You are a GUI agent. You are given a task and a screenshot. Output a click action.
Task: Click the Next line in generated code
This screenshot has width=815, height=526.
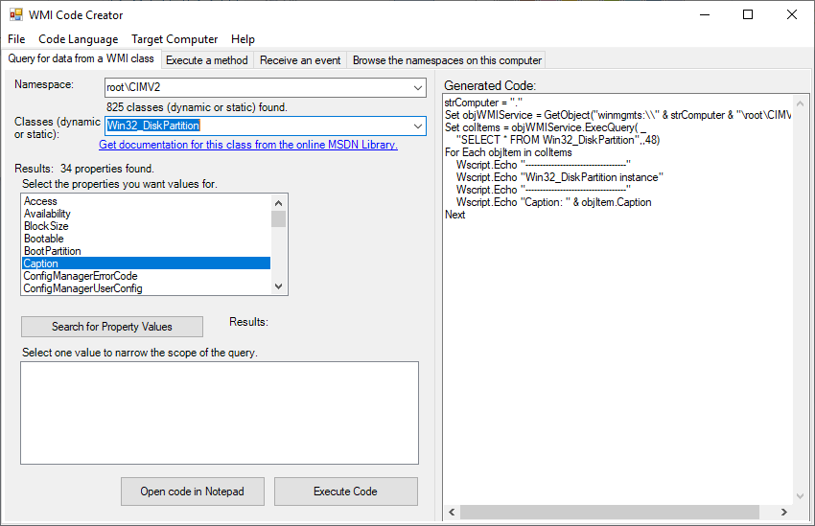454,215
